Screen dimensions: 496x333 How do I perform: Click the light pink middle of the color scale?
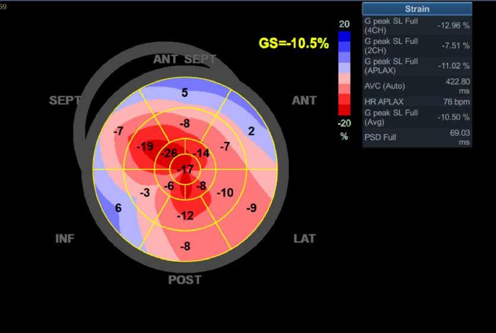tap(344, 78)
